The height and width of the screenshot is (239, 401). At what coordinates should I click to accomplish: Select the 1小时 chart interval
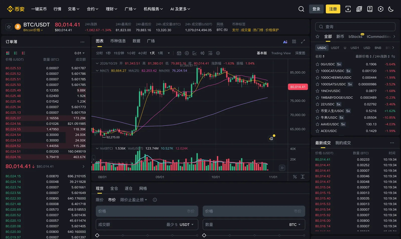tap(131, 53)
